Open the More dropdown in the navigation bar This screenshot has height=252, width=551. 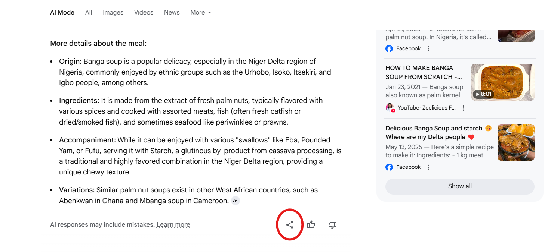click(x=200, y=12)
